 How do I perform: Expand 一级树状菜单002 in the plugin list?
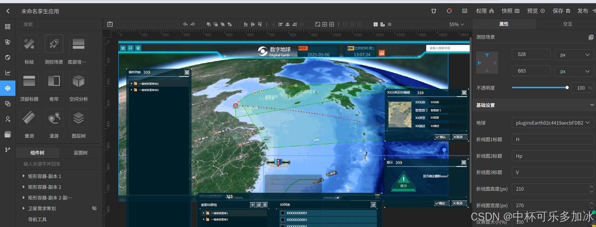(132, 90)
